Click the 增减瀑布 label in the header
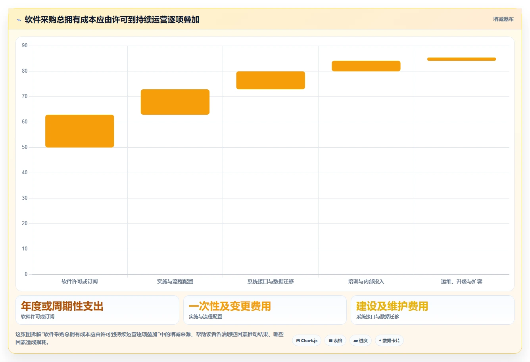The width and height of the screenshot is (530, 362). (x=503, y=19)
